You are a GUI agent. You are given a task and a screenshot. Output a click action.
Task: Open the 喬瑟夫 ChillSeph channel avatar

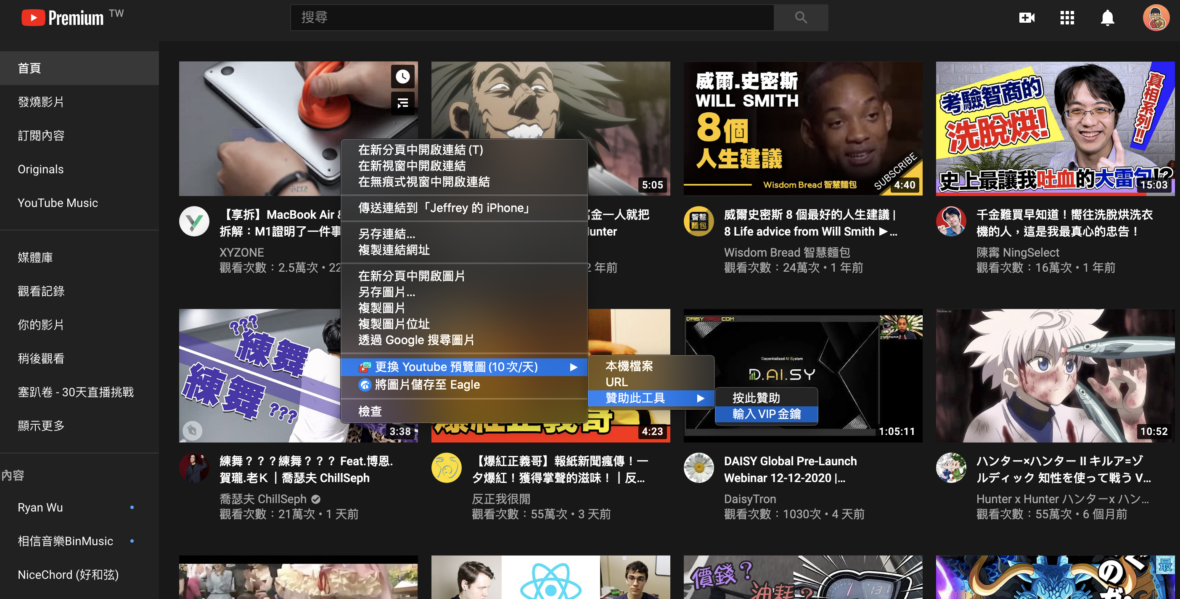pyautogui.click(x=194, y=468)
